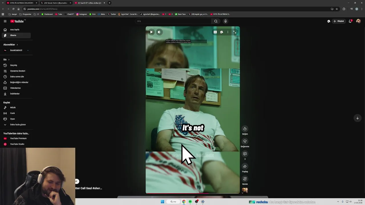Open the Short's three-dot more menu
Image resolution: width=365 pixels, height=205 pixels.
coord(228,32)
